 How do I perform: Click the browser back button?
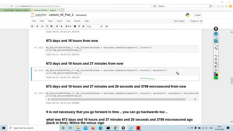tap(3, 6)
